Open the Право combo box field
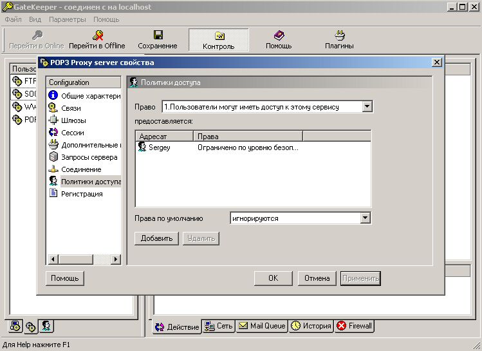The height and width of the screenshot is (351, 482). pos(267,107)
